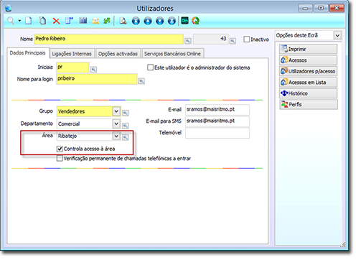
Task: Duplicate record using the copy pages icon
Action: coord(42,21)
